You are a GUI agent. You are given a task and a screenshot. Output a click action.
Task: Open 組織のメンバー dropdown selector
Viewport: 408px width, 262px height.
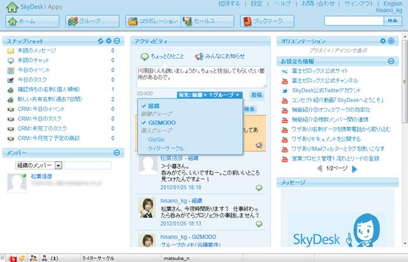(38, 165)
